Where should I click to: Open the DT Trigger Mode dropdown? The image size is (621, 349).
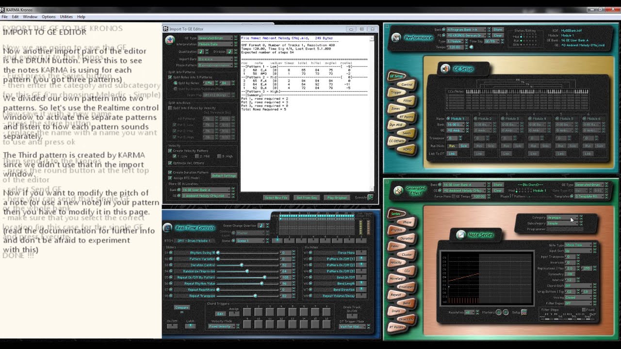pyautogui.click(x=352, y=327)
